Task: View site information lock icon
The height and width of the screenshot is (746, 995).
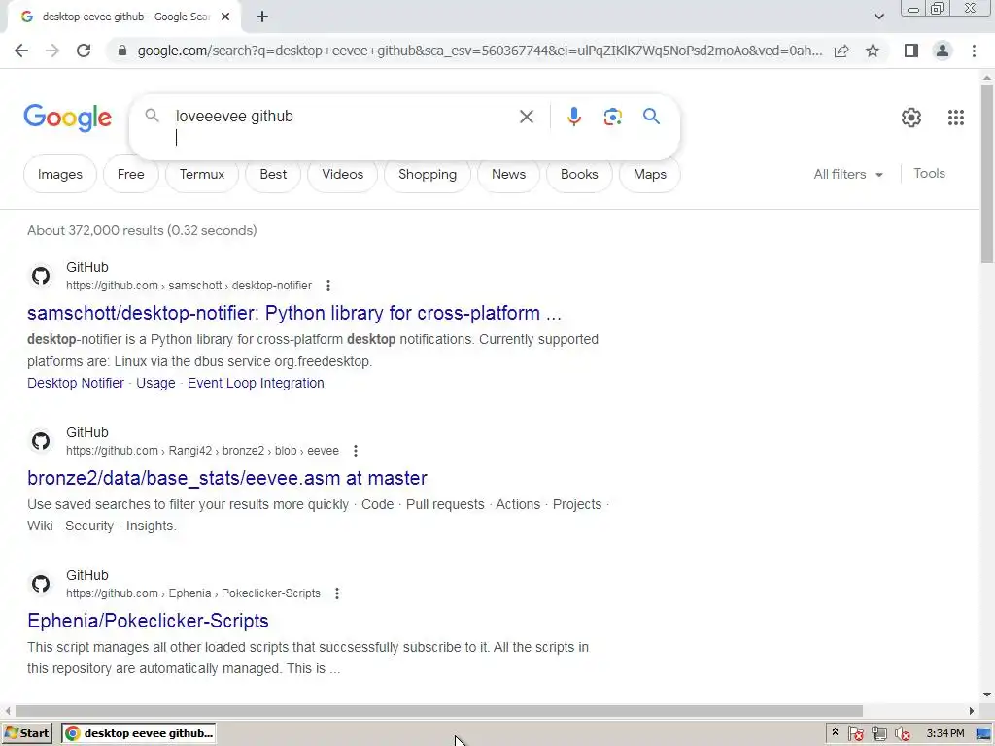Action: pos(122,51)
